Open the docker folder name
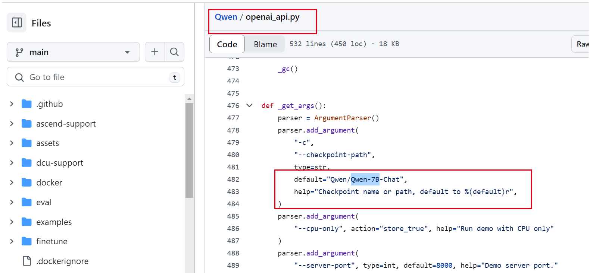Screen dimensions: 590x273 point(49,182)
